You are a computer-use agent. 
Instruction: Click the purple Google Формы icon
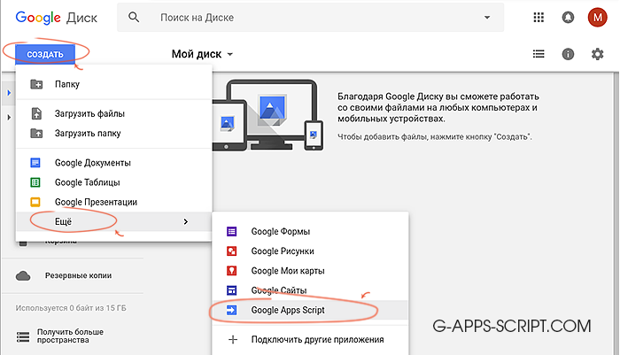[x=232, y=231]
